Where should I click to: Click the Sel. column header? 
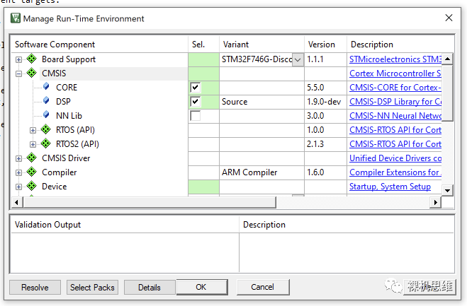(203, 45)
